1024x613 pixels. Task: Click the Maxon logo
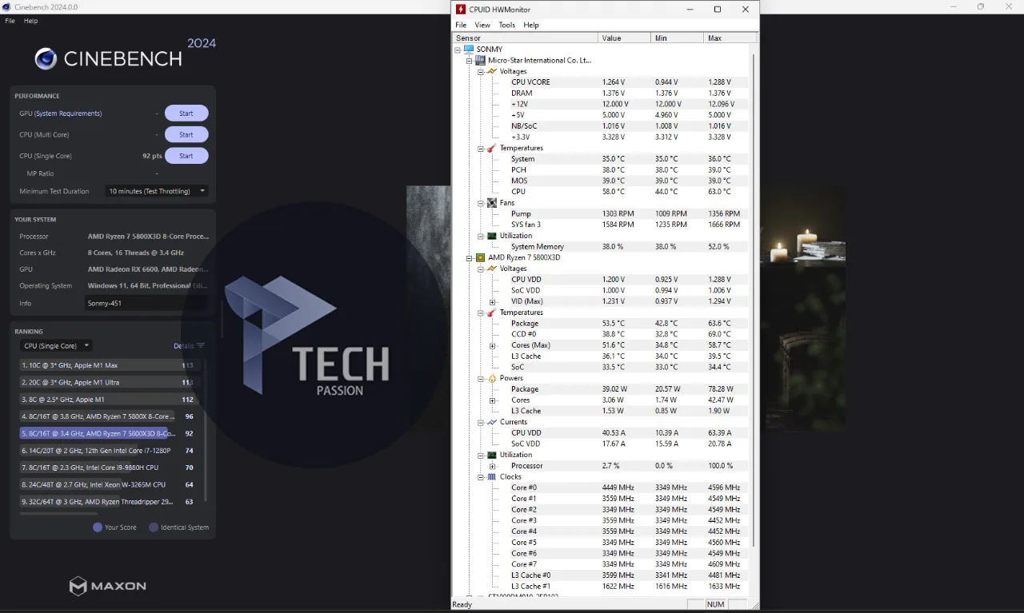pos(108,586)
